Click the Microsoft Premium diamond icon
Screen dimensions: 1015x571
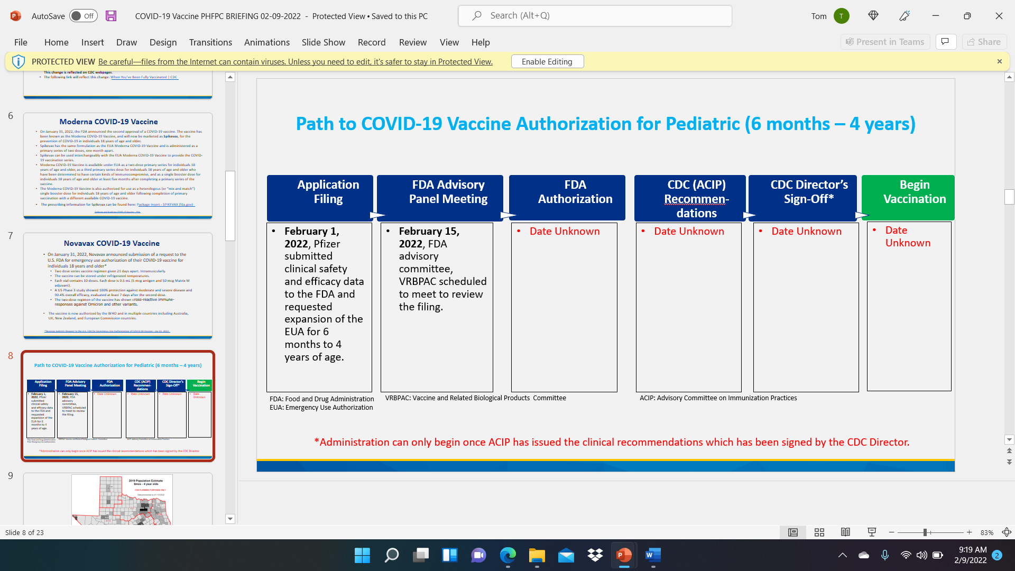(873, 16)
